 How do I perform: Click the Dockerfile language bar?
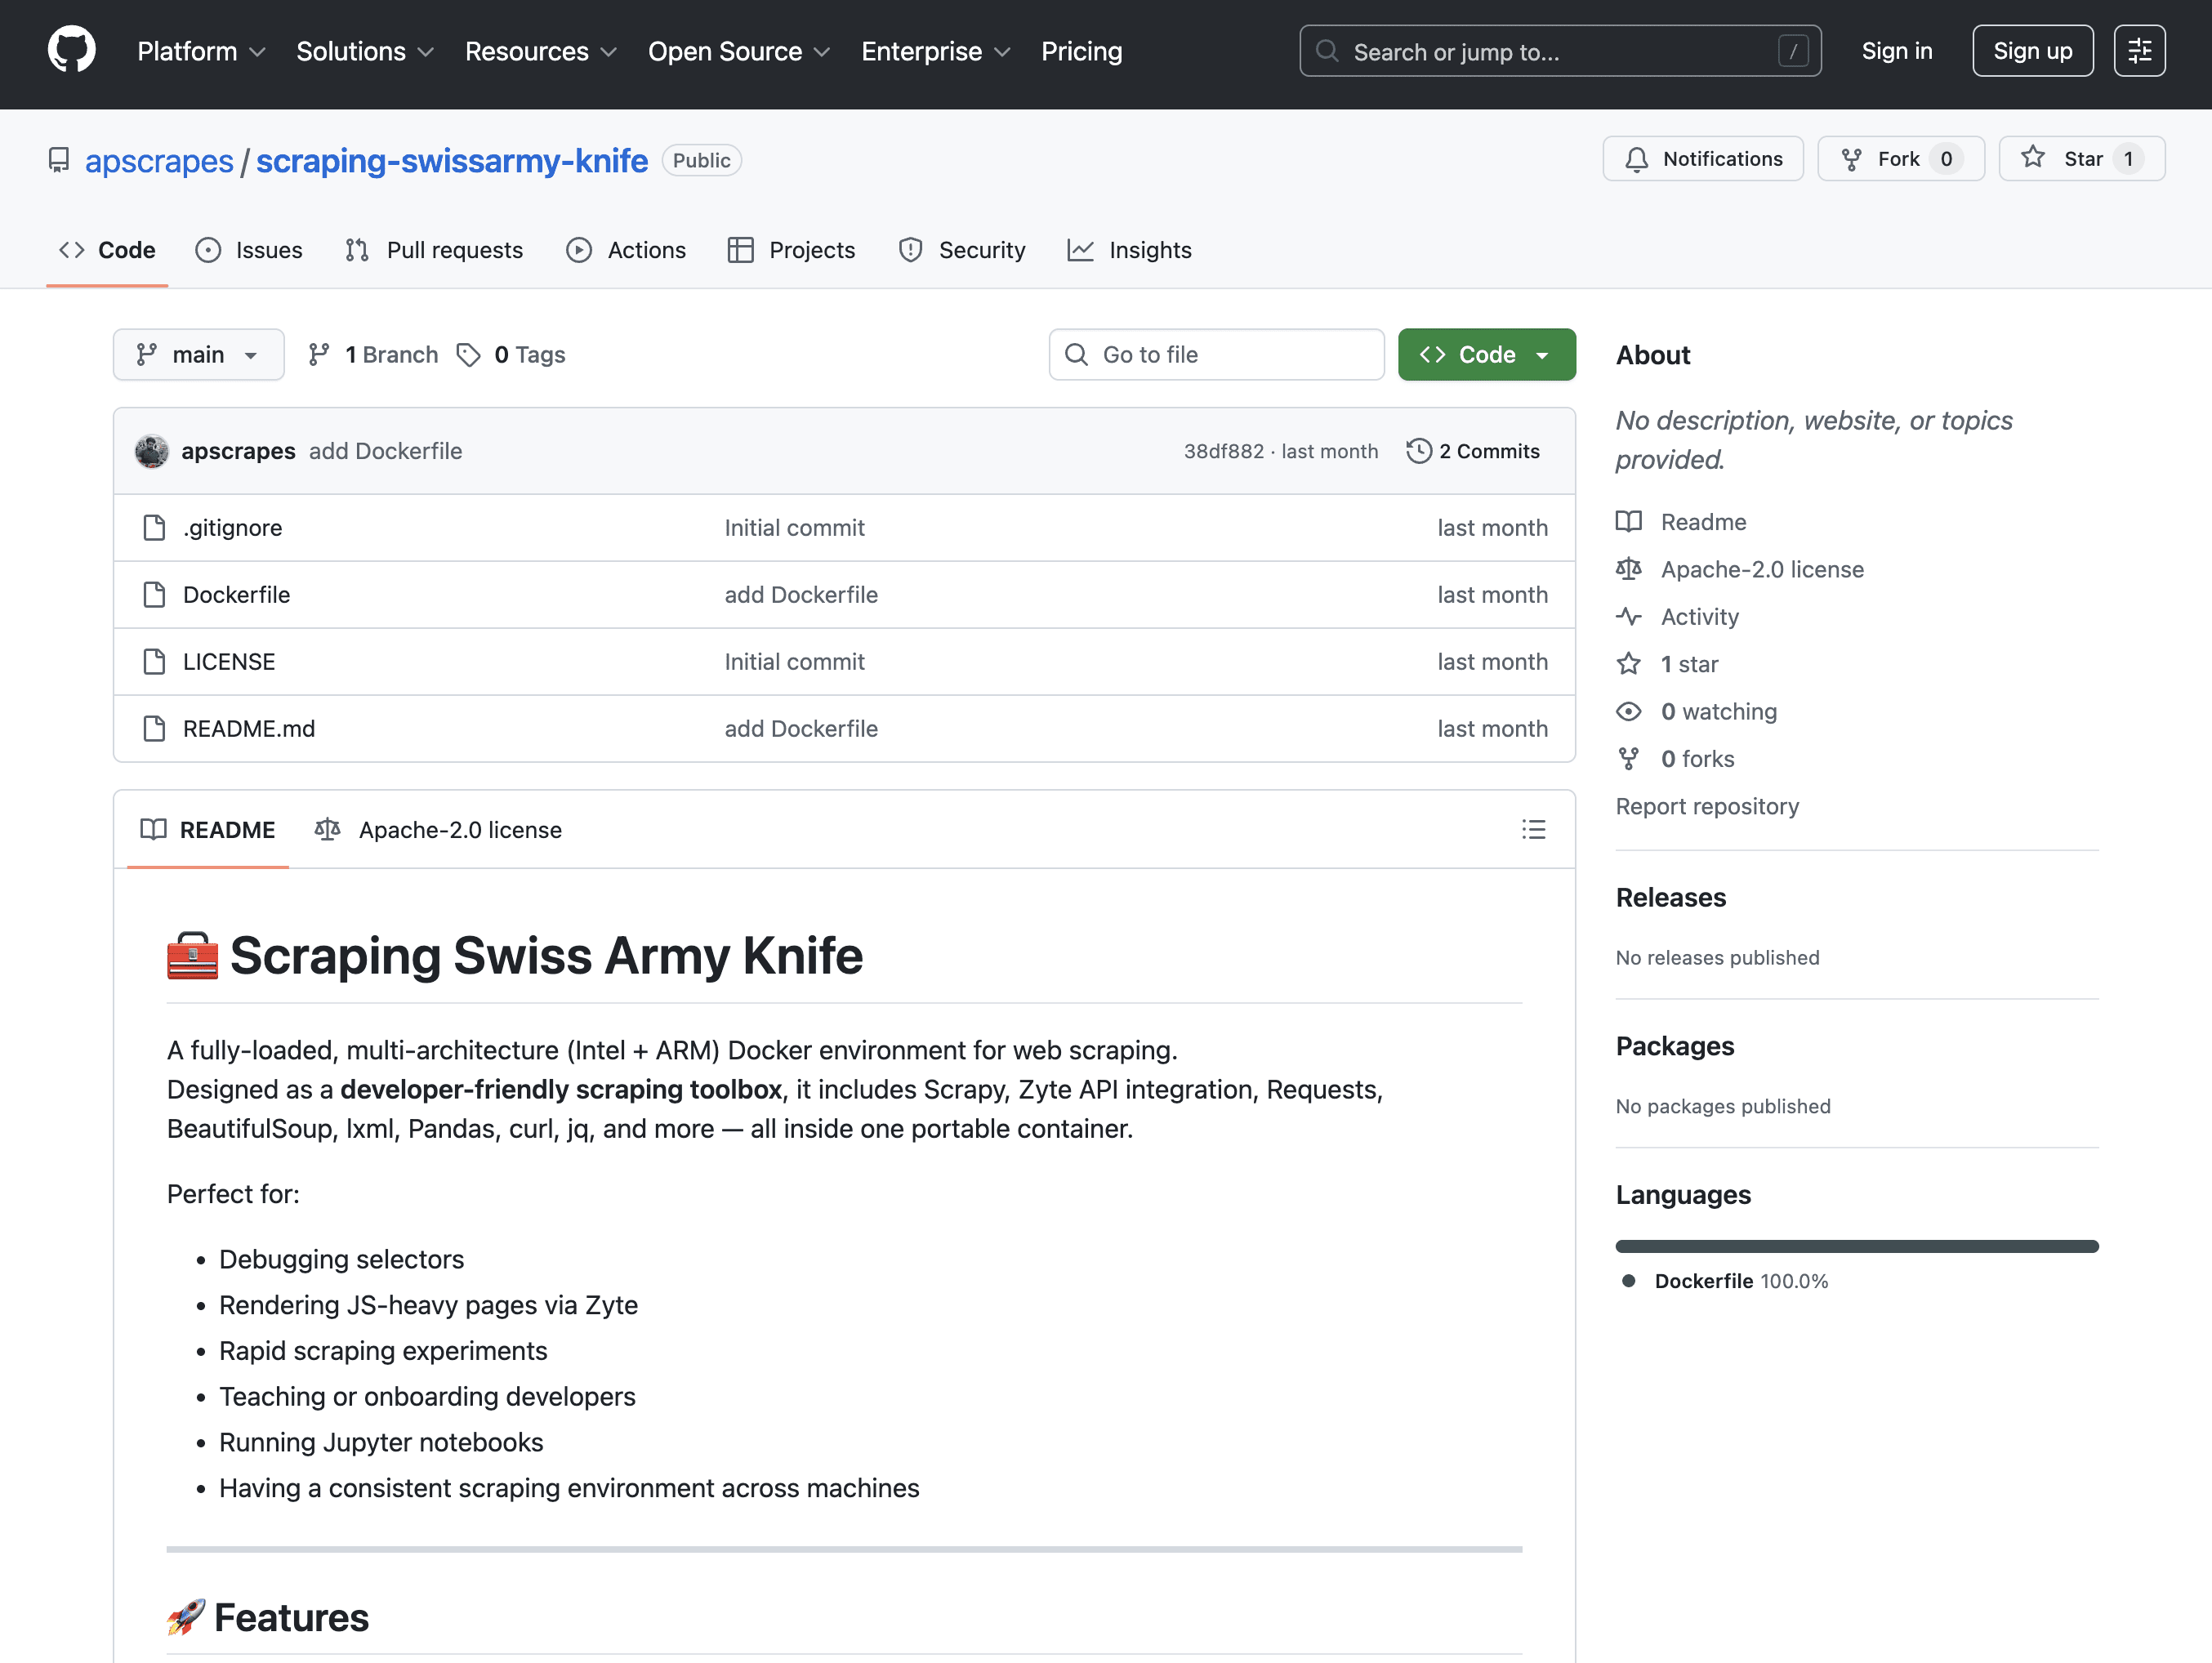pyautogui.click(x=1856, y=1246)
